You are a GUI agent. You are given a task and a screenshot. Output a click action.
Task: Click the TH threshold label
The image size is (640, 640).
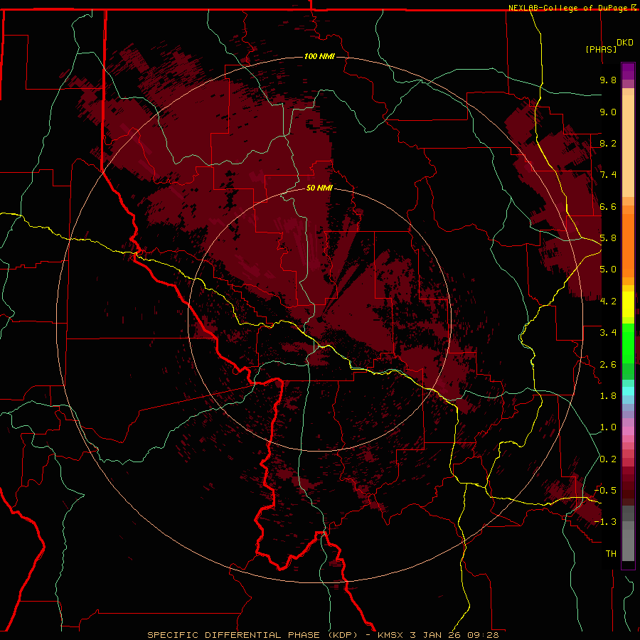click(611, 554)
